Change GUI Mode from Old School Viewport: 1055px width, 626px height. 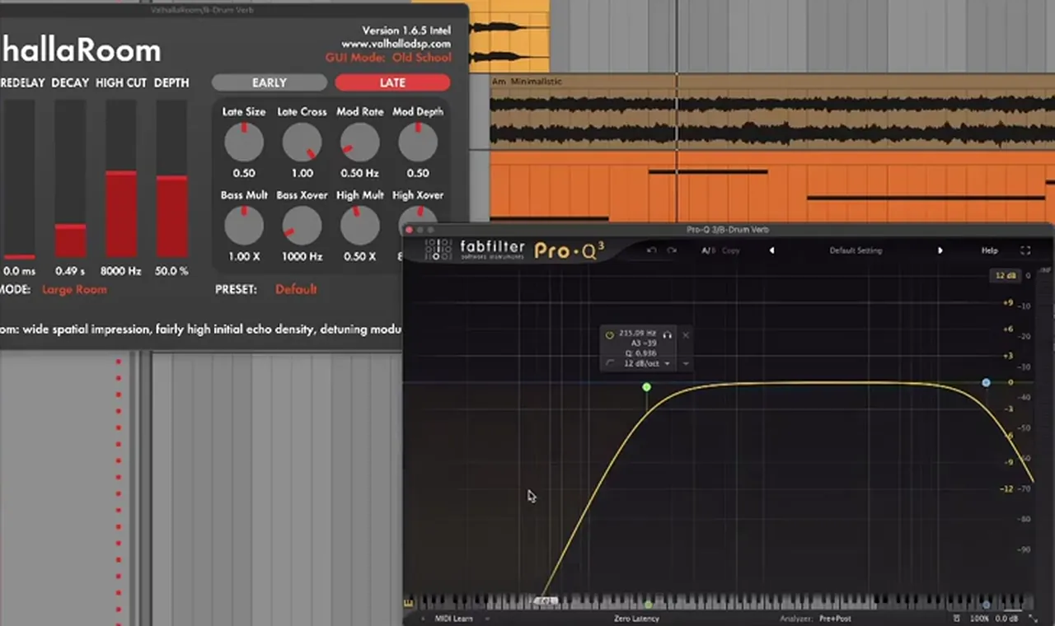421,58
